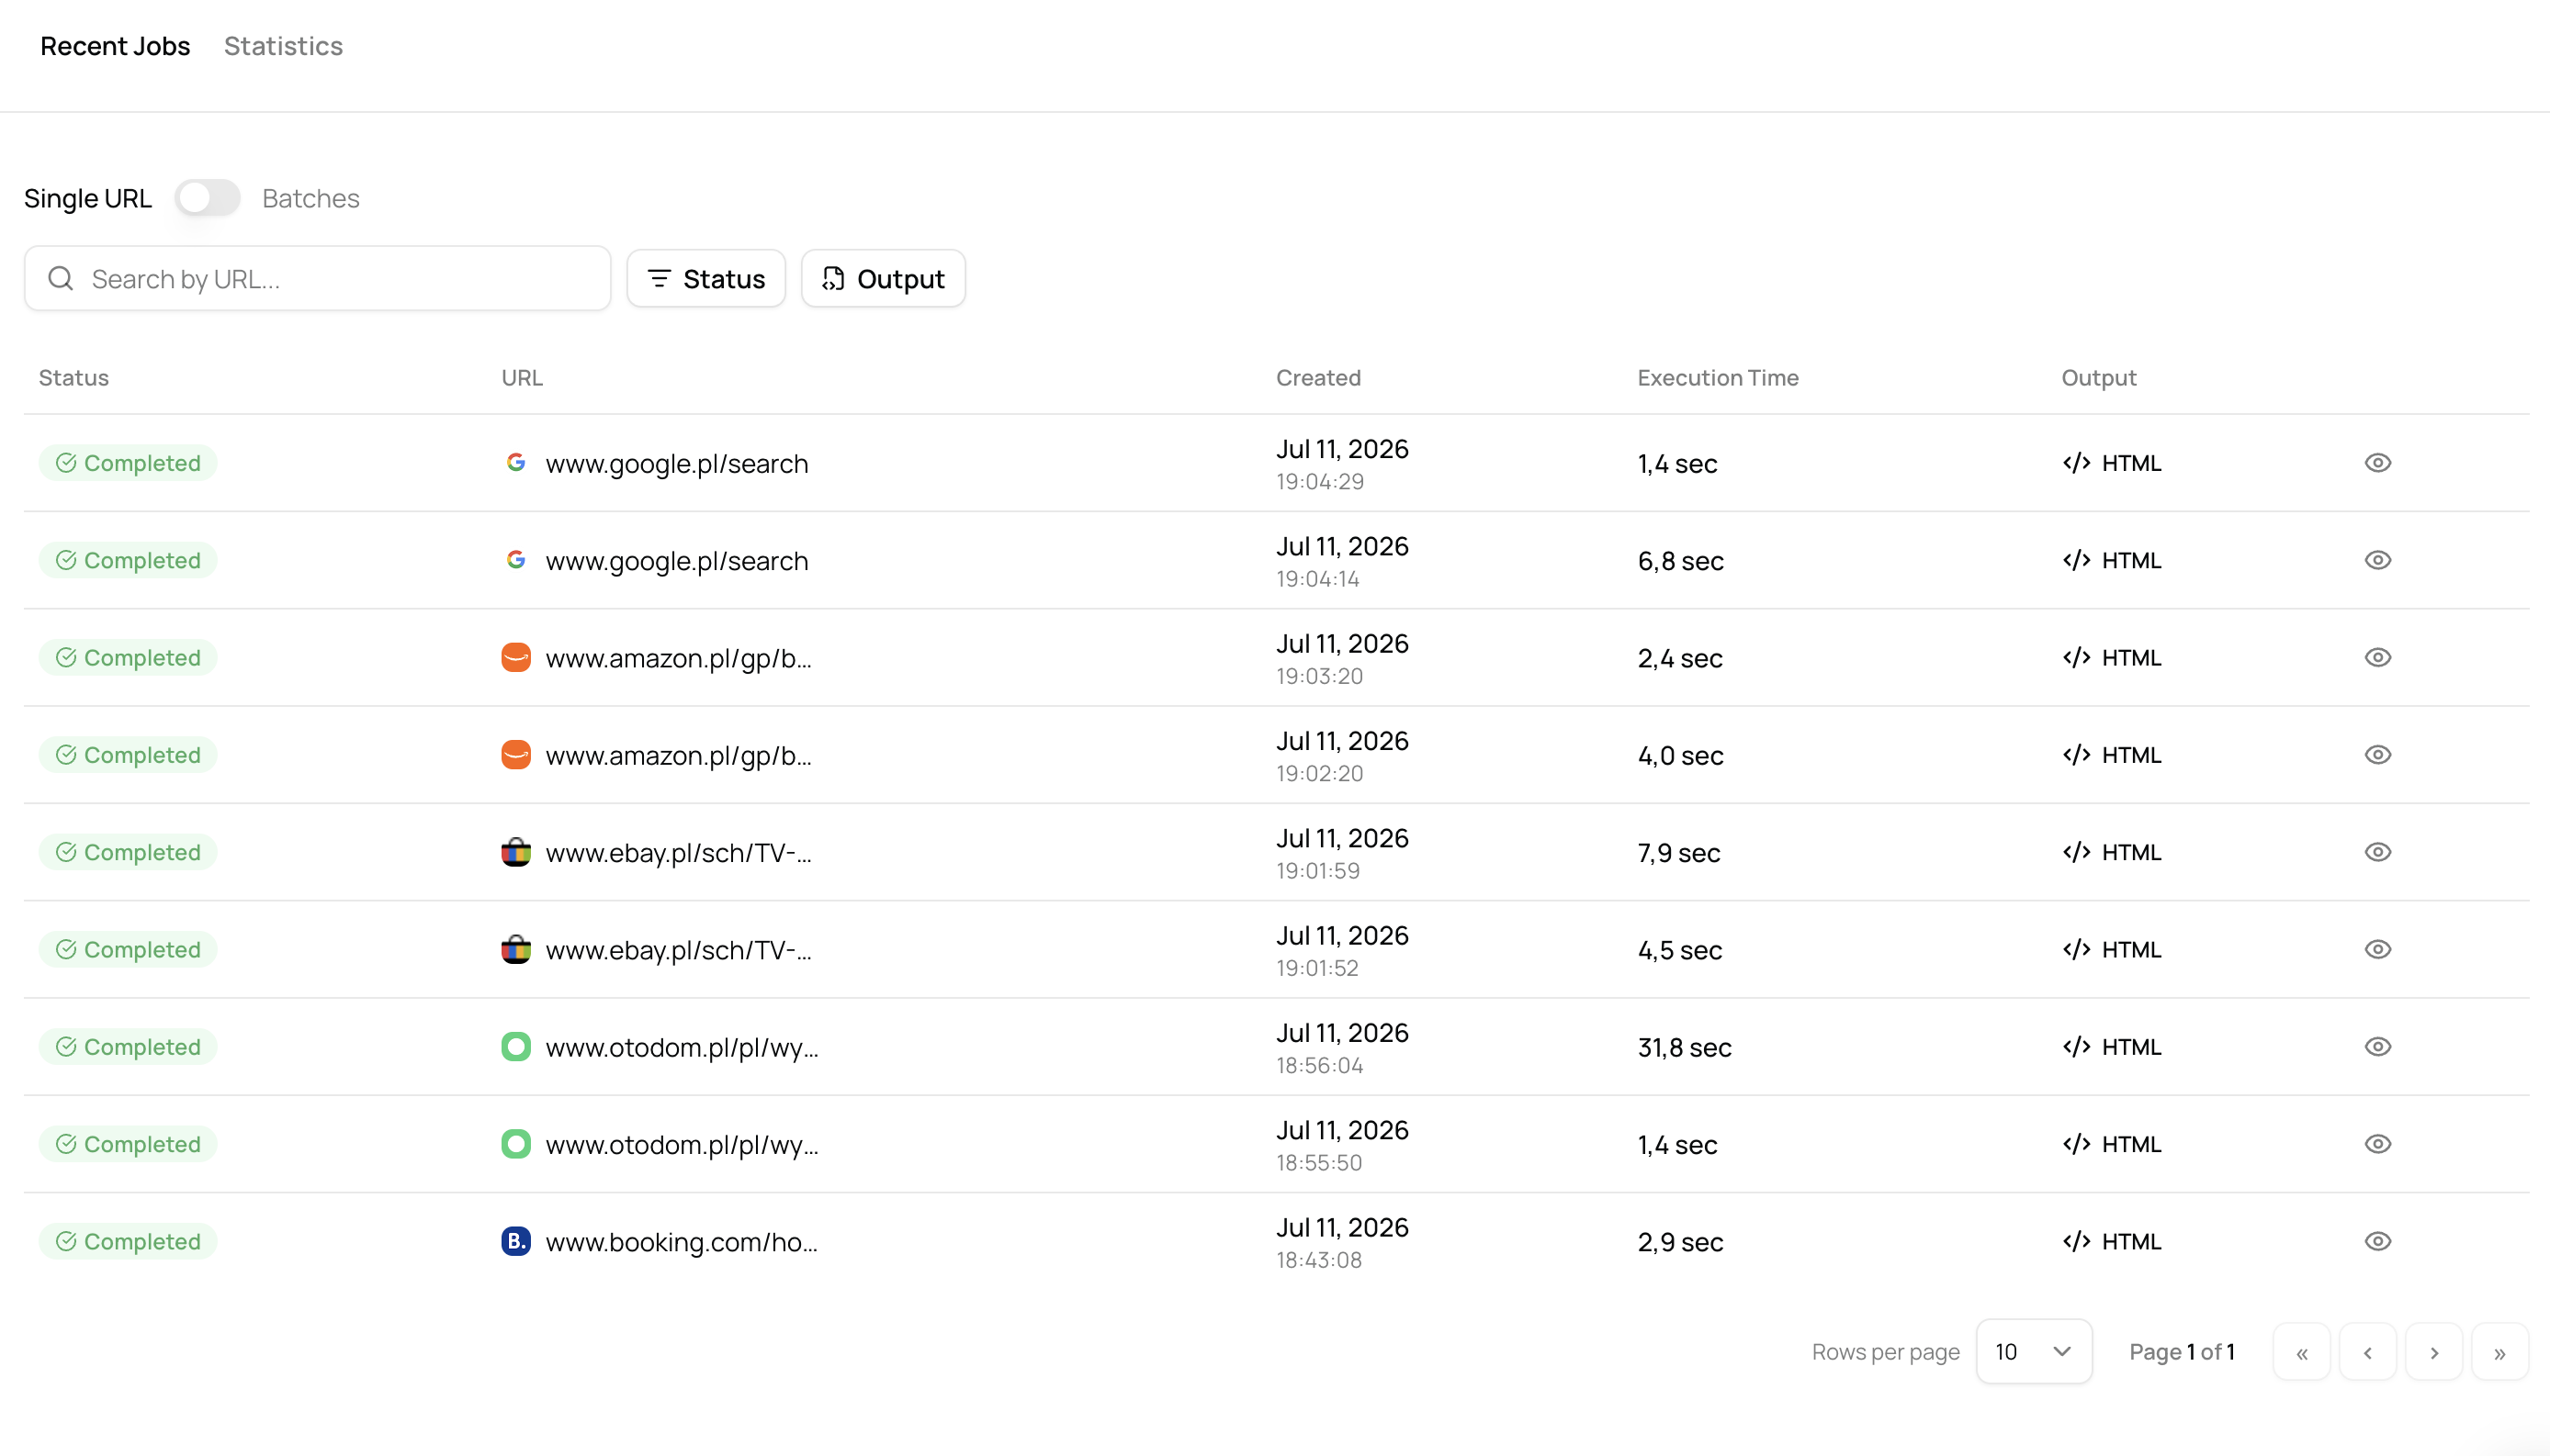Click the Page 1 of 1 indicator
The width and height of the screenshot is (2550, 1456).
[2182, 1352]
